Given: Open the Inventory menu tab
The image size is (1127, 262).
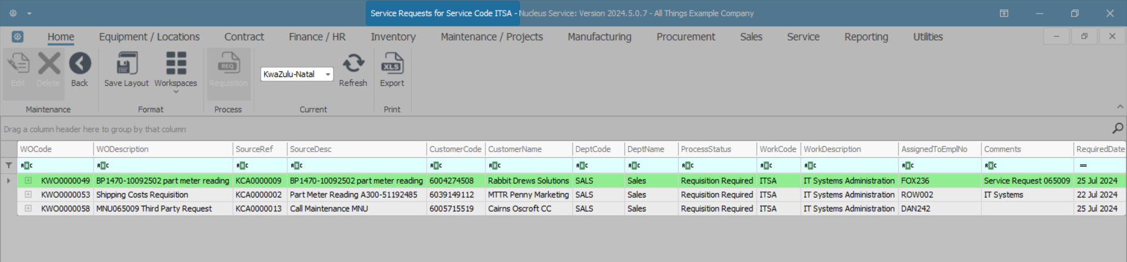Looking at the screenshot, I should coord(393,36).
